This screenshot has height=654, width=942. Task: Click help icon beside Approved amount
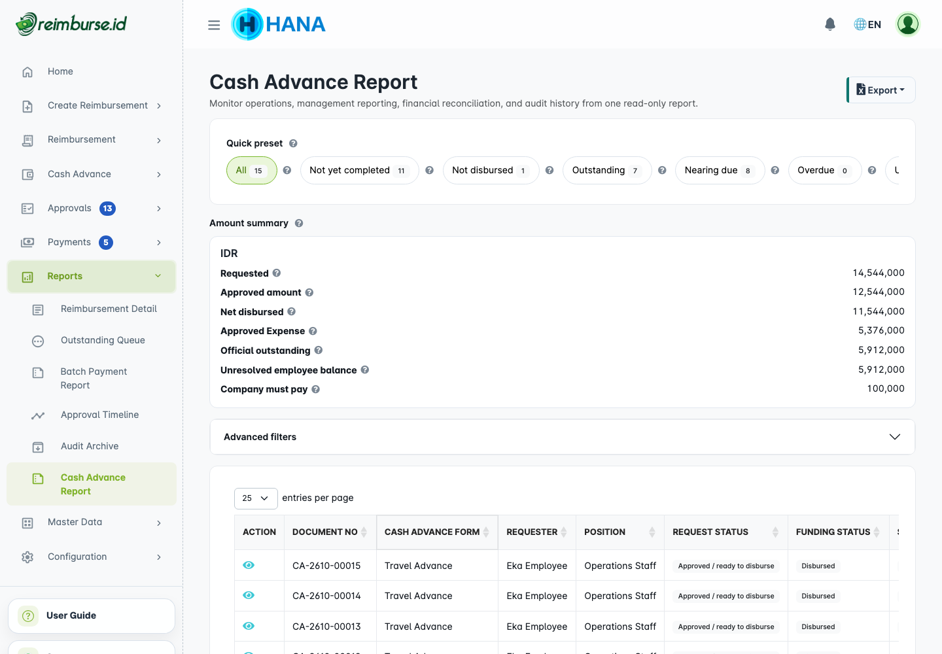[309, 292]
